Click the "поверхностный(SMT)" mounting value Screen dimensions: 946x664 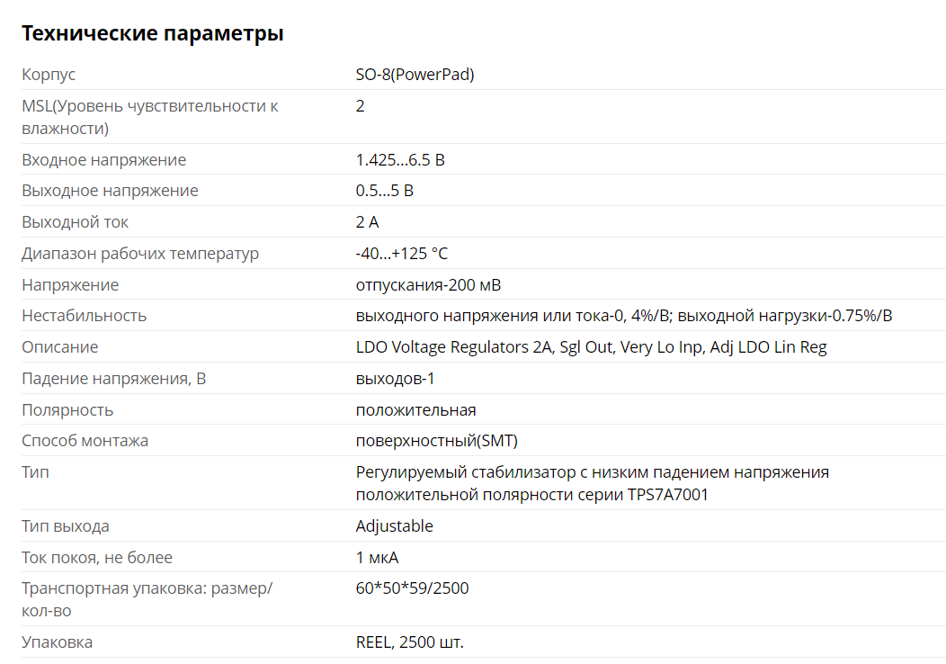(x=436, y=441)
